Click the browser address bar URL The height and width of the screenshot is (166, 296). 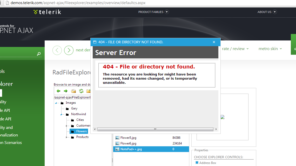pos(78,3)
